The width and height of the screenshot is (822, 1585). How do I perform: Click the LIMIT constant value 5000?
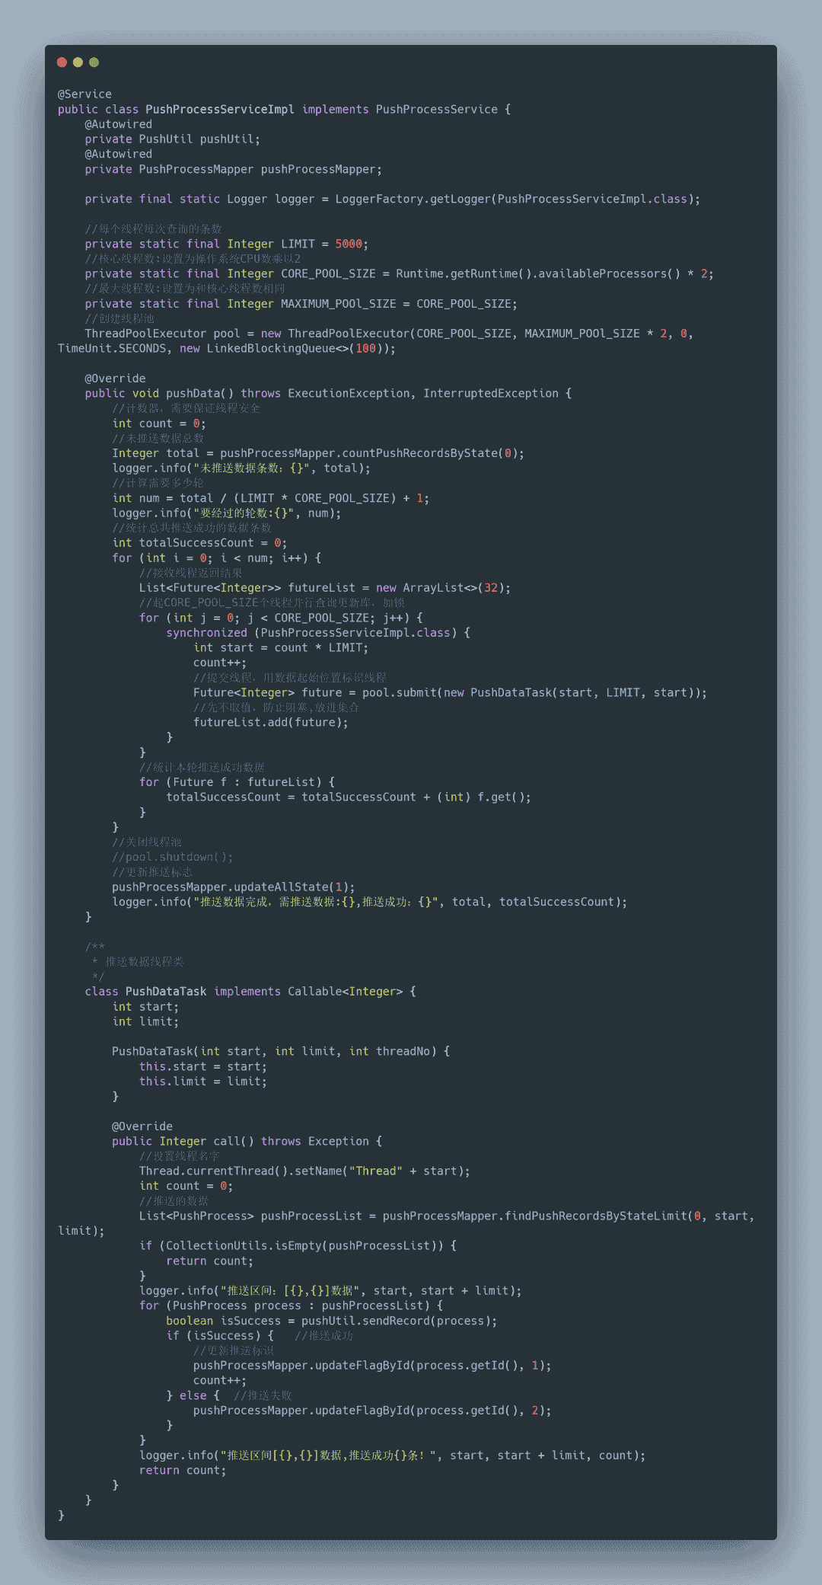click(x=349, y=244)
